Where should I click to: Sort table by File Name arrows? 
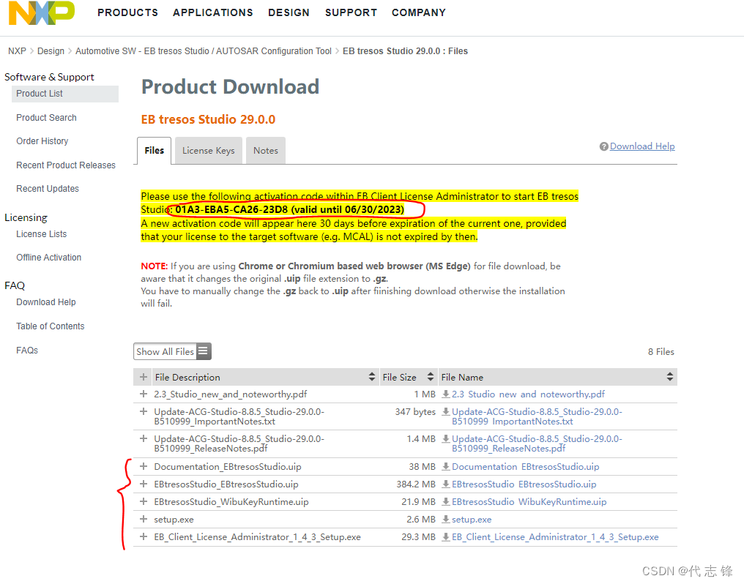click(669, 377)
